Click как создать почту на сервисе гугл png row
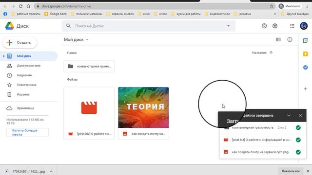Image resolution: width=312 pixels, height=175 pixels. tap(263, 152)
